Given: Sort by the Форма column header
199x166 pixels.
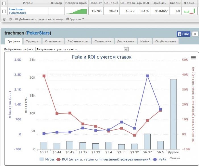Looking at the screenshot, I should [189, 3].
